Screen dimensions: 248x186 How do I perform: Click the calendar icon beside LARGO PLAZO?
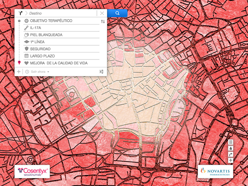(26, 56)
